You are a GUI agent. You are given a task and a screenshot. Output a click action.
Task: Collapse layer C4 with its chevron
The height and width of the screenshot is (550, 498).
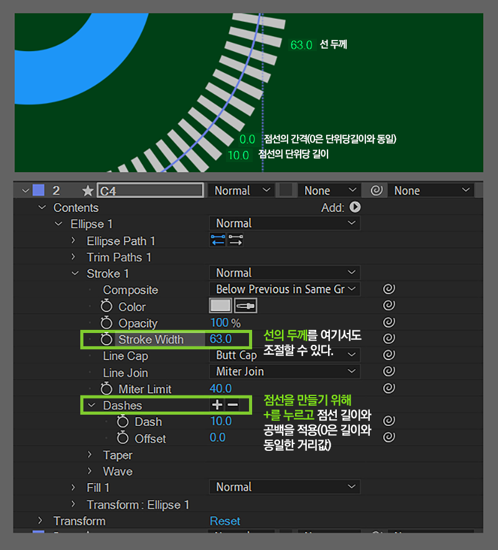(26, 191)
